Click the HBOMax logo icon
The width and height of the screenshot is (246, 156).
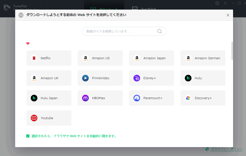85,98
